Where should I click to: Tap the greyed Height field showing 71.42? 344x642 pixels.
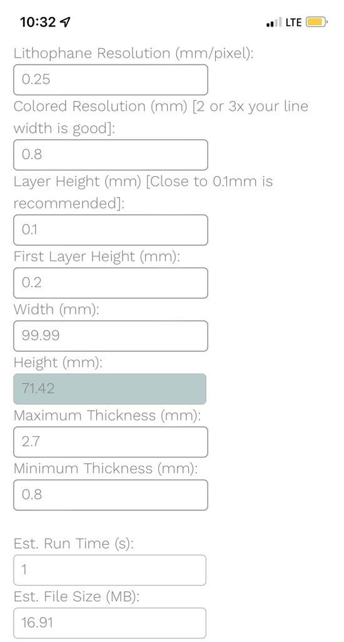tap(110, 389)
